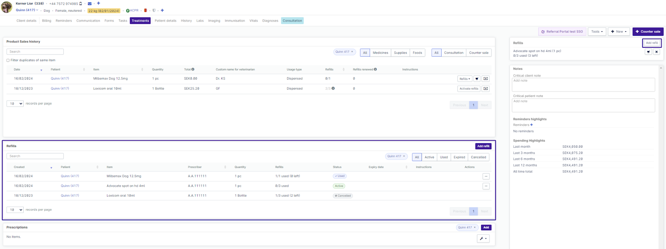Click cart icon for Advocate refill in sidebar
This screenshot has height=249, width=666.
click(648, 52)
